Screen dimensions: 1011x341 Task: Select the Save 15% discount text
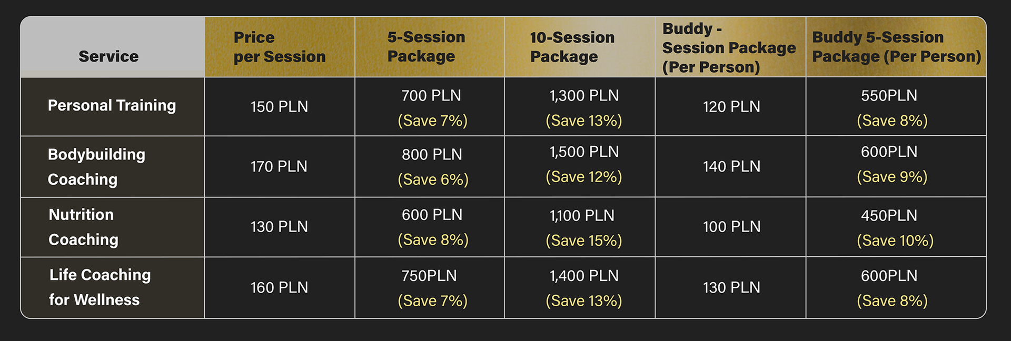(x=584, y=240)
